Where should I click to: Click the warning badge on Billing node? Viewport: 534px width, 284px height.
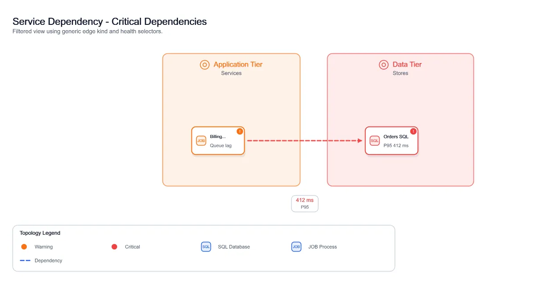tap(240, 131)
